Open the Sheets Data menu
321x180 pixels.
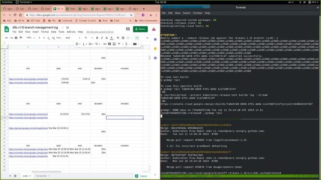pyautogui.click(x=54, y=32)
